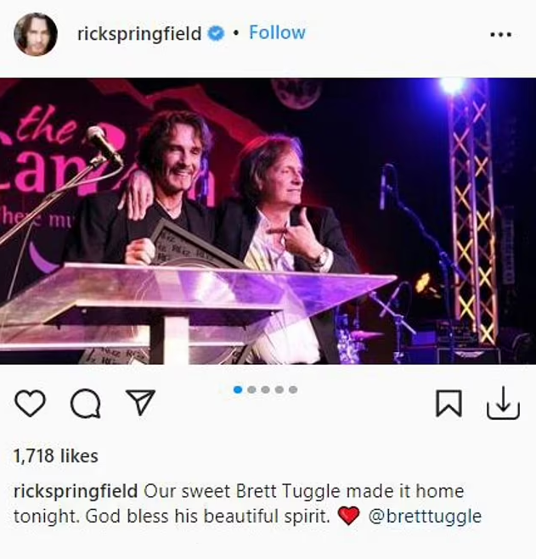The height and width of the screenshot is (559, 536).
Task: Go to the first carousel dot
Action: pos(238,389)
